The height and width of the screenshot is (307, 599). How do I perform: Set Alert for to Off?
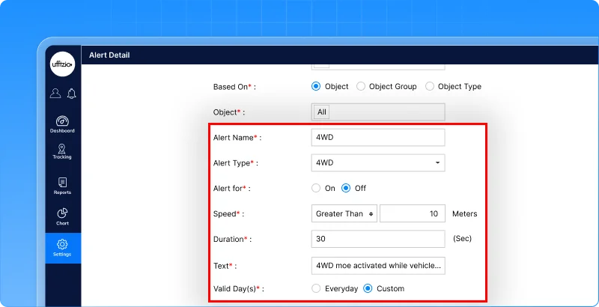(346, 188)
